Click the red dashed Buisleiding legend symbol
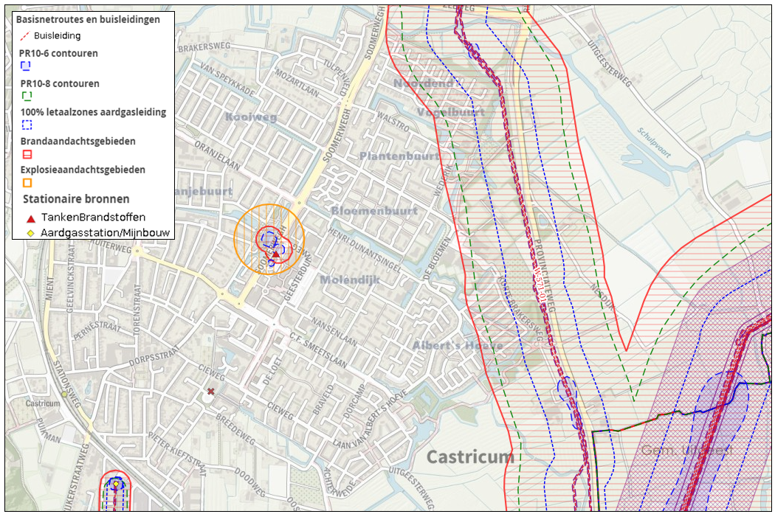Screen dimensions: 775x514 [x=24, y=35]
